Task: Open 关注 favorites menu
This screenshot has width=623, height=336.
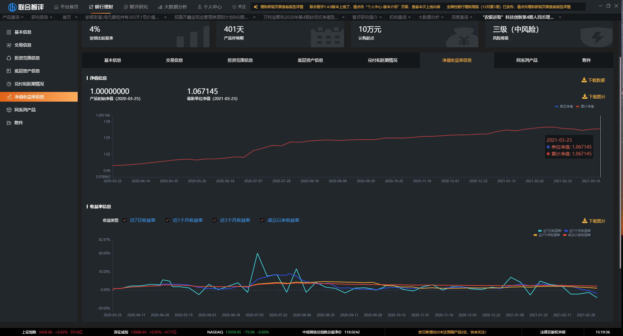Action: [x=239, y=7]
